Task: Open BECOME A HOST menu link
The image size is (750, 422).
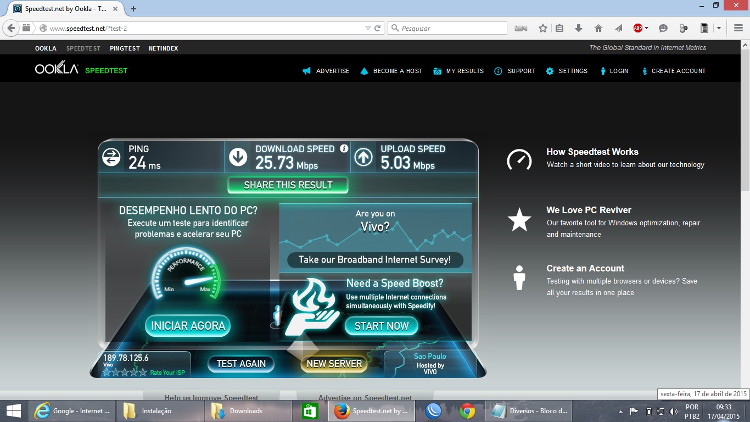Action: pos(391,71)
